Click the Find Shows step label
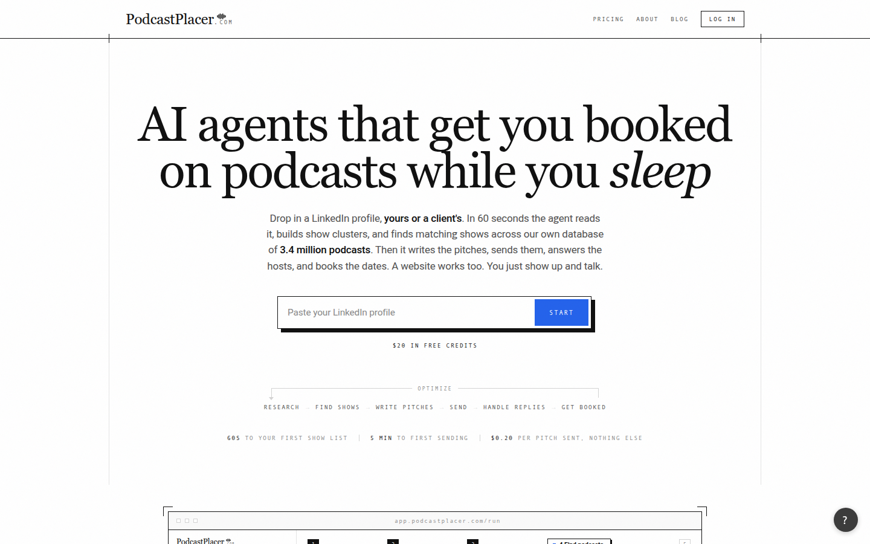Screen dimensions: 870x544 tap(337, 407)
